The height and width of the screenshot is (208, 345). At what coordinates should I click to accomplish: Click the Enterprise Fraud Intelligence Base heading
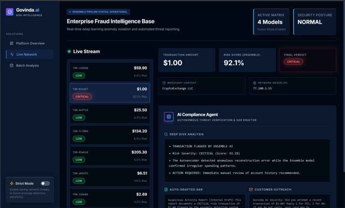[x=111, y=21]
